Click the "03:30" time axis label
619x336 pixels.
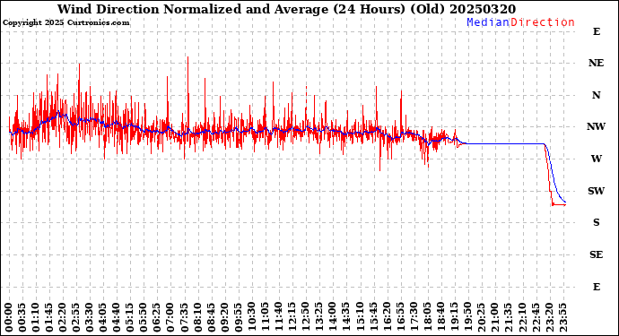(x=90, y=318)
